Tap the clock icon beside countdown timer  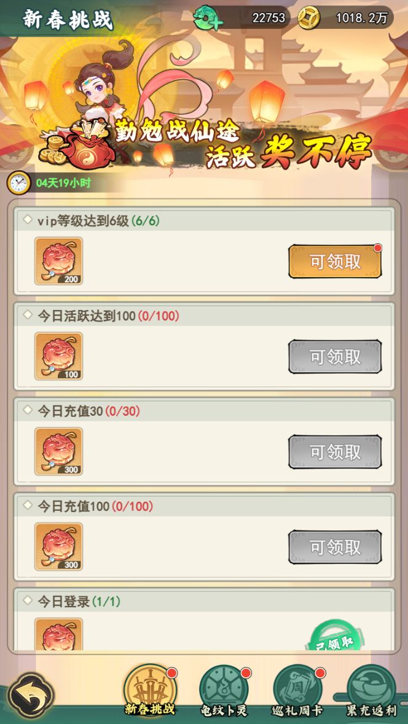tap(18, 183)
